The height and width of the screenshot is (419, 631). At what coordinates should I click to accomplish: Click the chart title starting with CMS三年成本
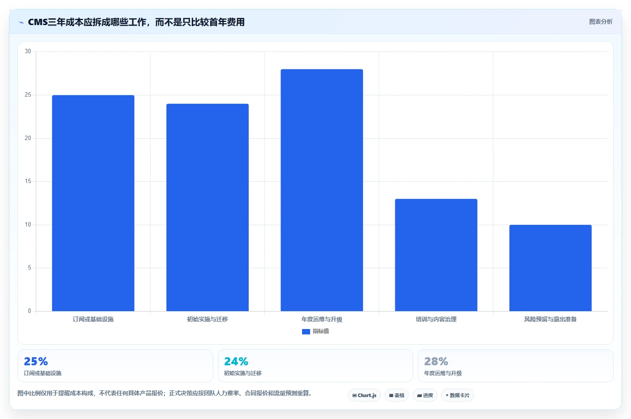click(136, 22)
